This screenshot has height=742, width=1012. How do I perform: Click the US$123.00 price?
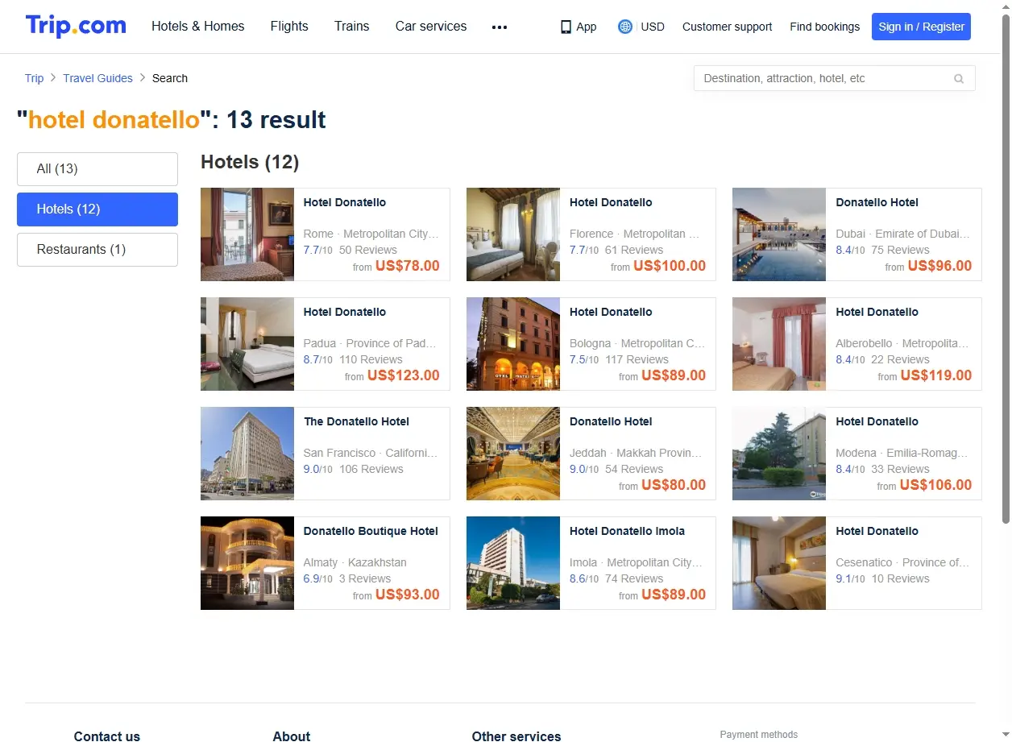404,375
